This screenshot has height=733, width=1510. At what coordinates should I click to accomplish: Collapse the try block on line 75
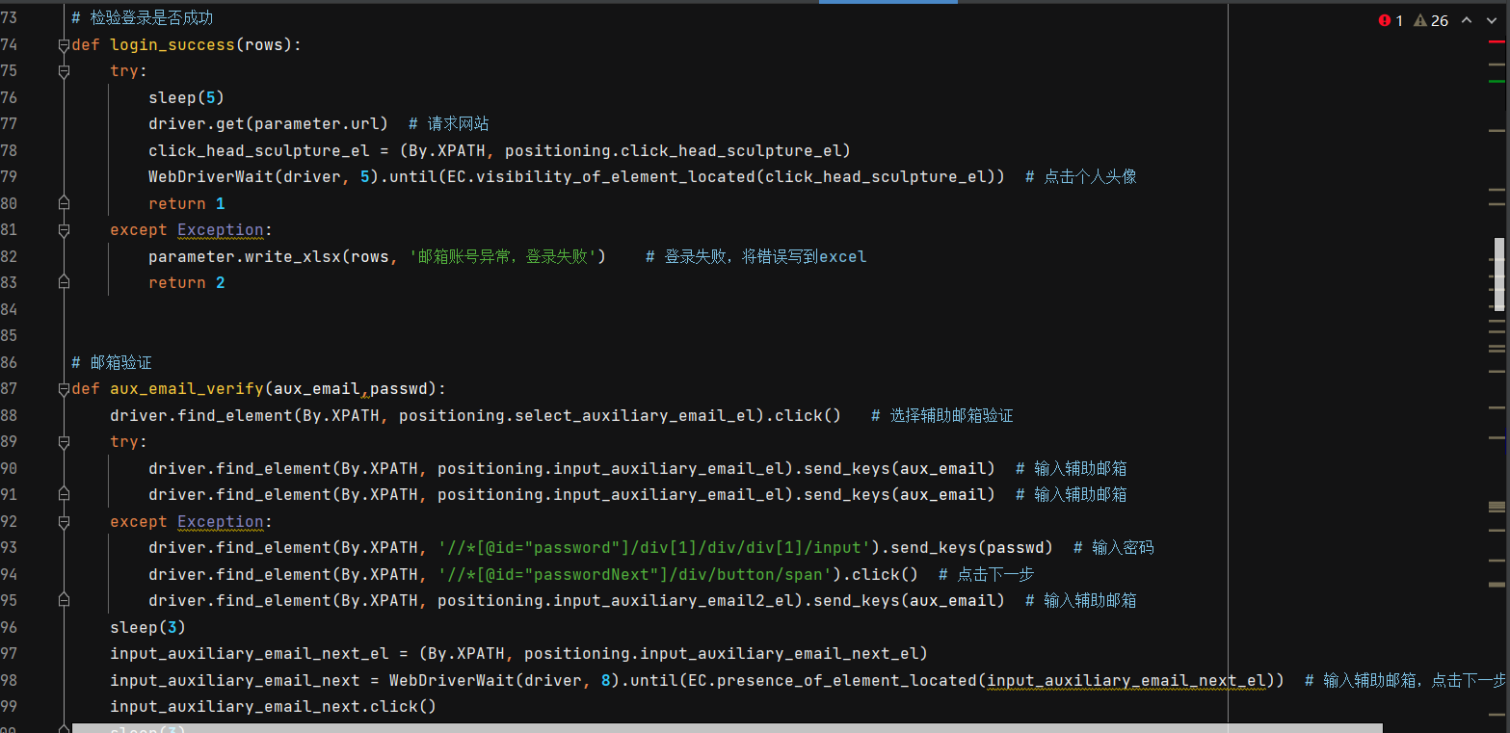(x=64, y=71)
